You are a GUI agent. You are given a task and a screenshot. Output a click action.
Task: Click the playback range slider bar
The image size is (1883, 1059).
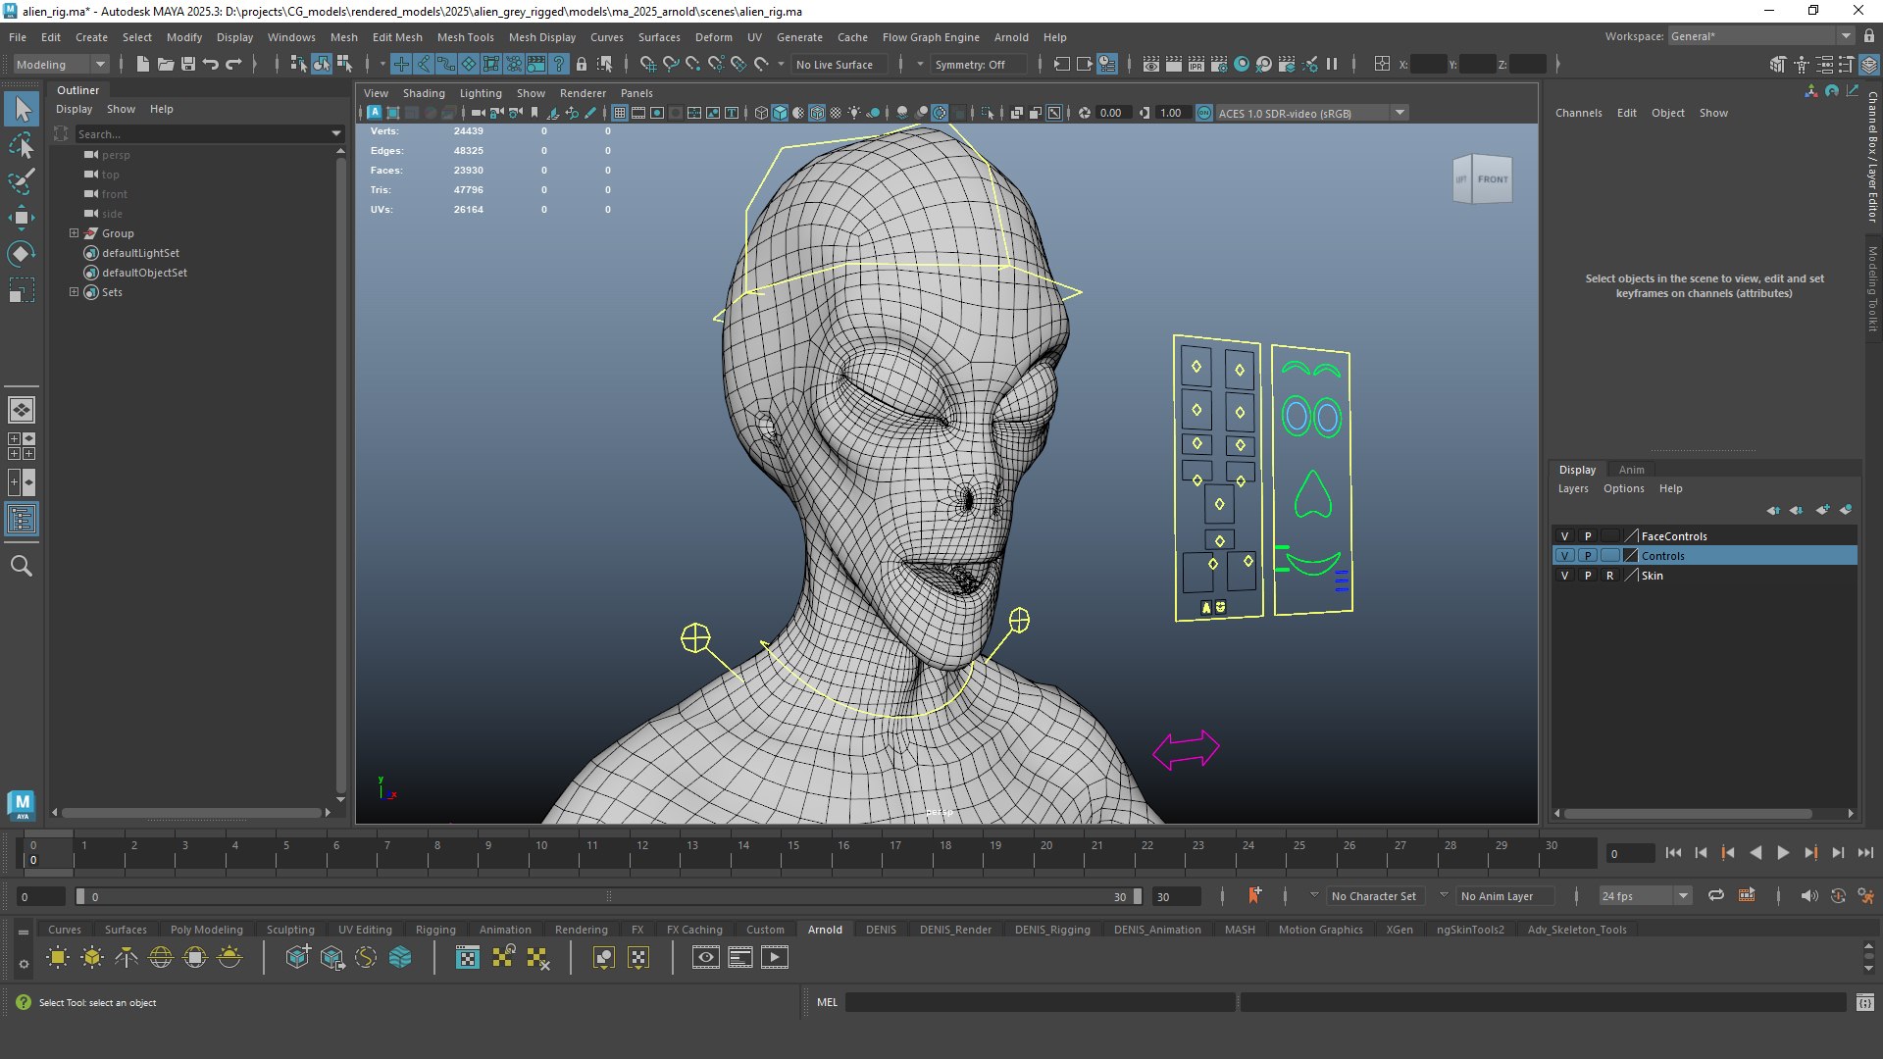(608, 896)
